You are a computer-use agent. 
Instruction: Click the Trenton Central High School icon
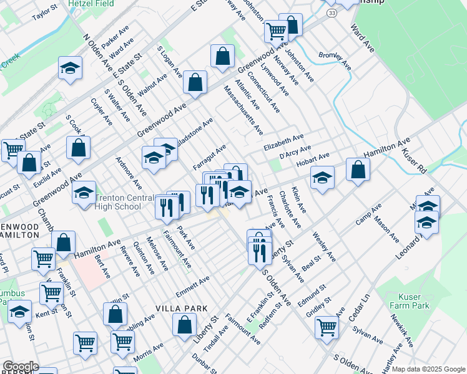click(x=84, y=193)
